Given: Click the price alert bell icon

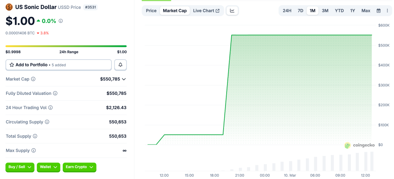Looking at the screenshot, I should point(120,65).
